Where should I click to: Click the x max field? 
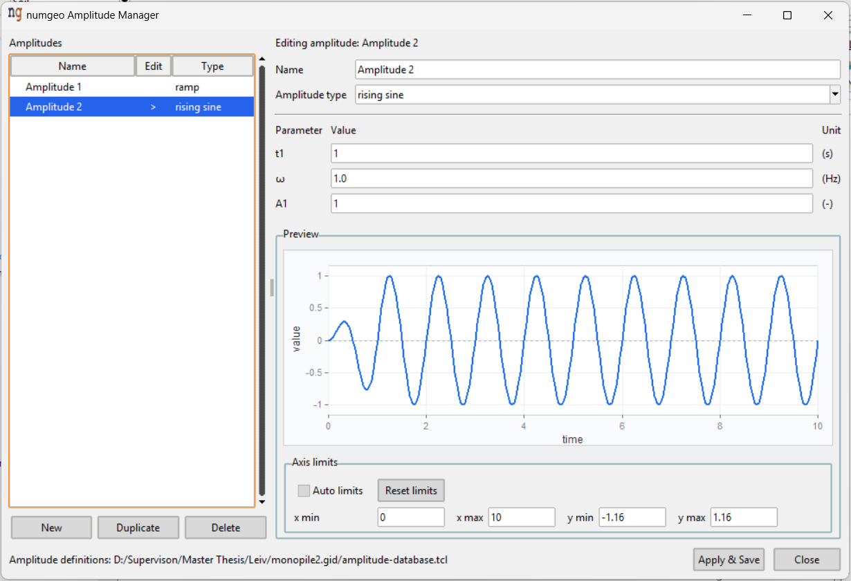(x=522, y=517)
